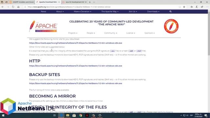The height and width of the screenshot is (118, 210).
Task: Show hidden system tray icons chevron
Action: pyautogui.click(x=181, y=115)
